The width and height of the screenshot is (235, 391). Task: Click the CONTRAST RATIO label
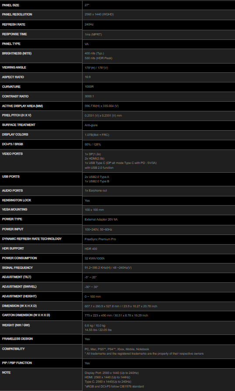[15, 96]
